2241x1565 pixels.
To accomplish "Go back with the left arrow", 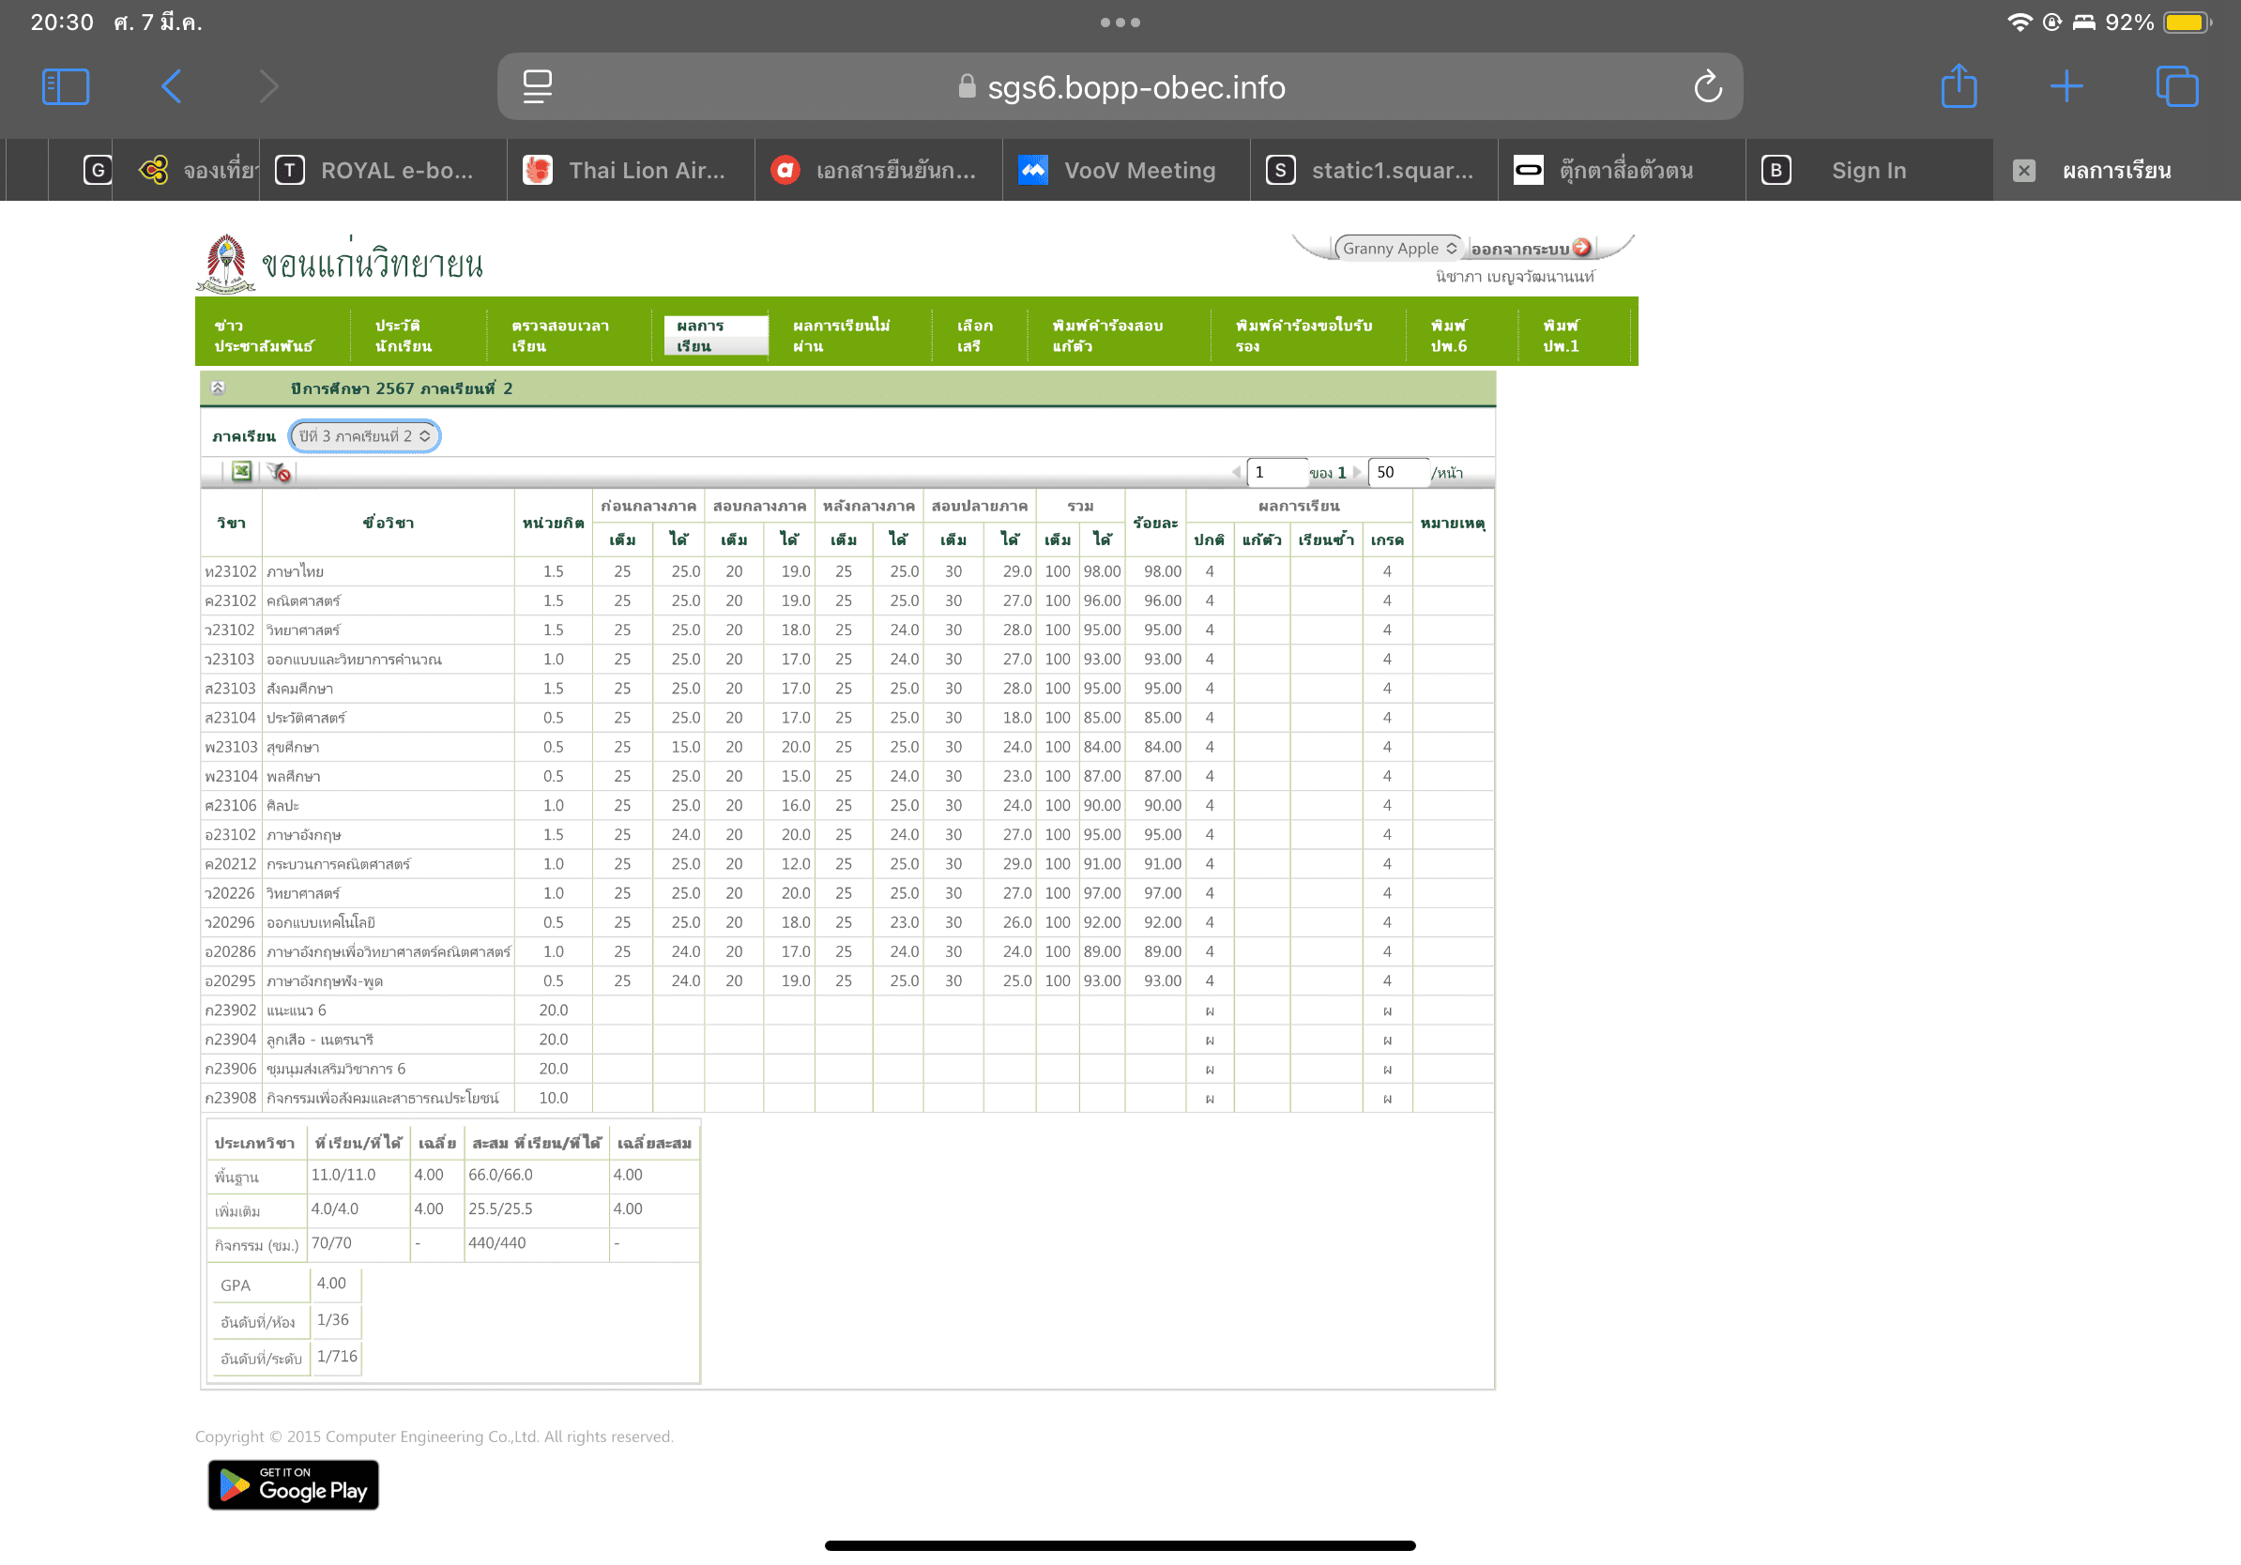I will click(171, 87).
